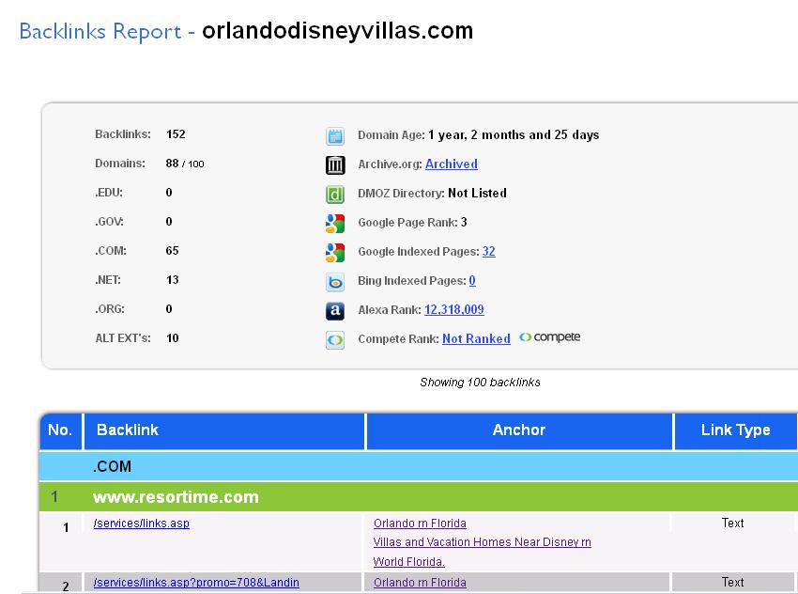Viewport: 798px width, 594px height.
Task: Select the .COM group row
Action: 419,466
